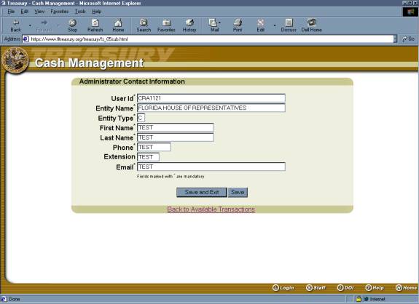
Task: Click the Refresh toolbar icon
Action: pyautogui.click(x=95, y=25)
